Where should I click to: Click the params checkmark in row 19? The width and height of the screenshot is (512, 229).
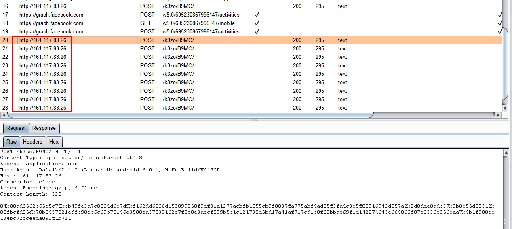257,31
